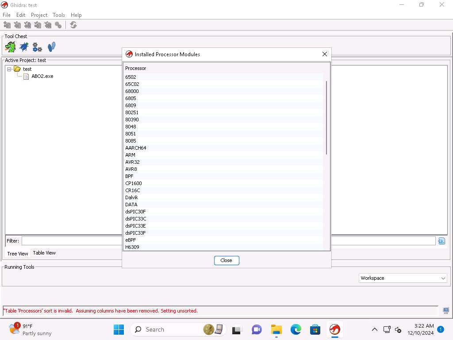This screenshot has height=340, width=453.
Task: Switch to the Table View tab
Action: click(x=44, y=253)
